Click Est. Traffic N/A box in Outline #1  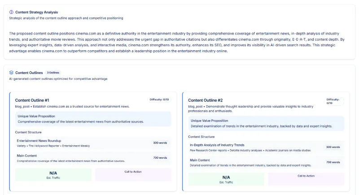[x=53, y=174]
